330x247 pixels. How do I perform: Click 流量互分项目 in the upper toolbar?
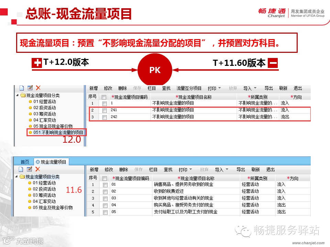(189, 88)
